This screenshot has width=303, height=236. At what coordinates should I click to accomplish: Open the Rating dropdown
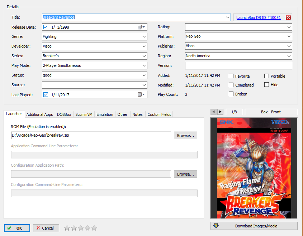click(x=289, y=27)
